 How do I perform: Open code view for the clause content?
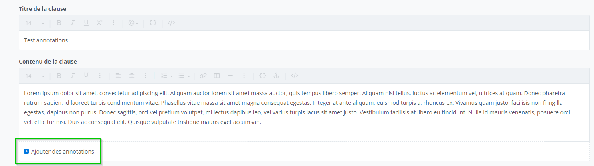tap(295, 76)
